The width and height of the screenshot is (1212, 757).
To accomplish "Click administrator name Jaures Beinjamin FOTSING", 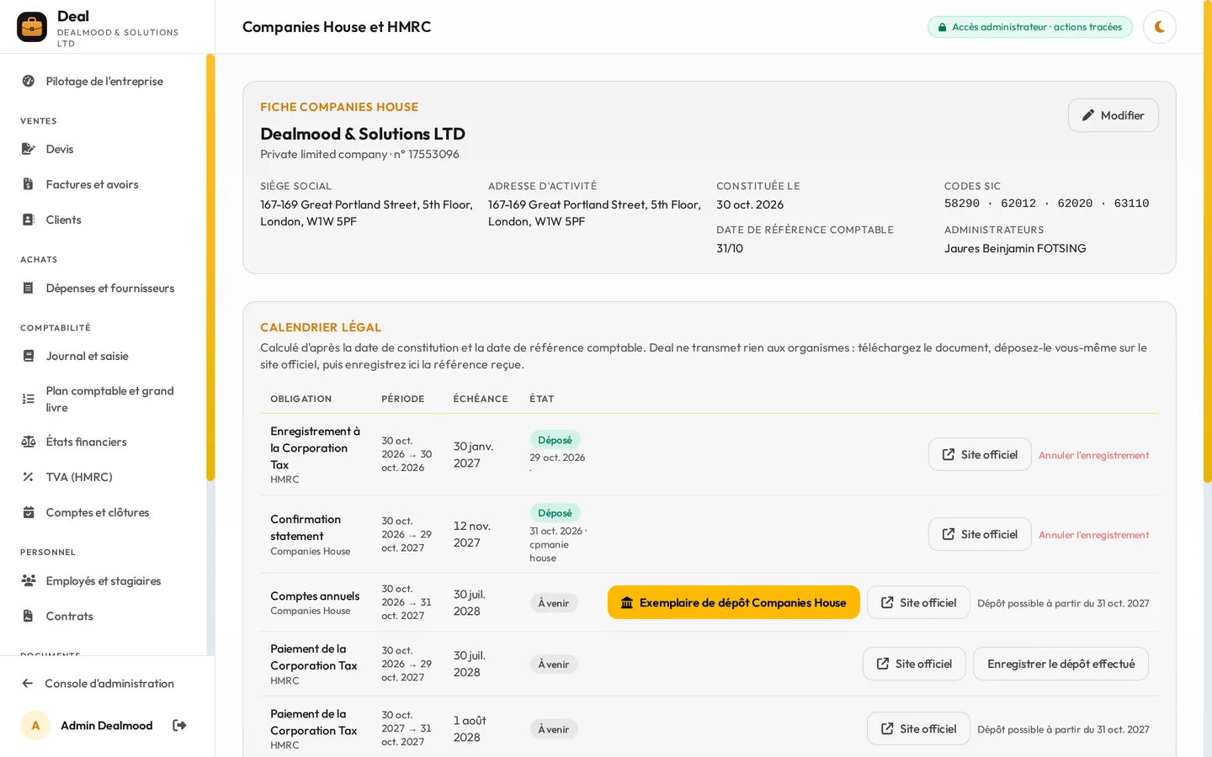I will point(1015,248).
